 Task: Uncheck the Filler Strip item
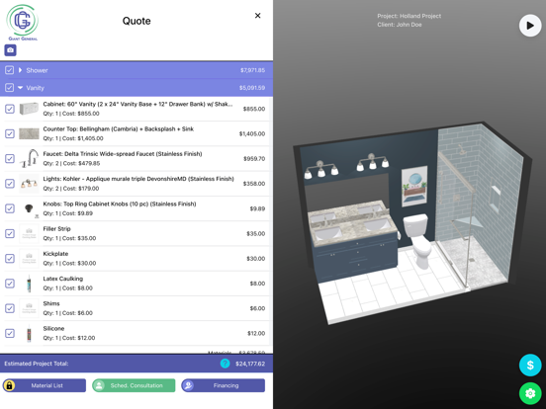10,234
